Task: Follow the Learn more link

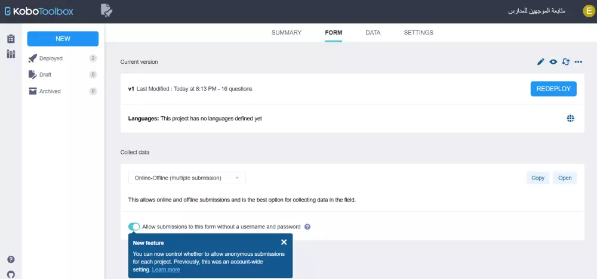Action: [x=166, y=270]
